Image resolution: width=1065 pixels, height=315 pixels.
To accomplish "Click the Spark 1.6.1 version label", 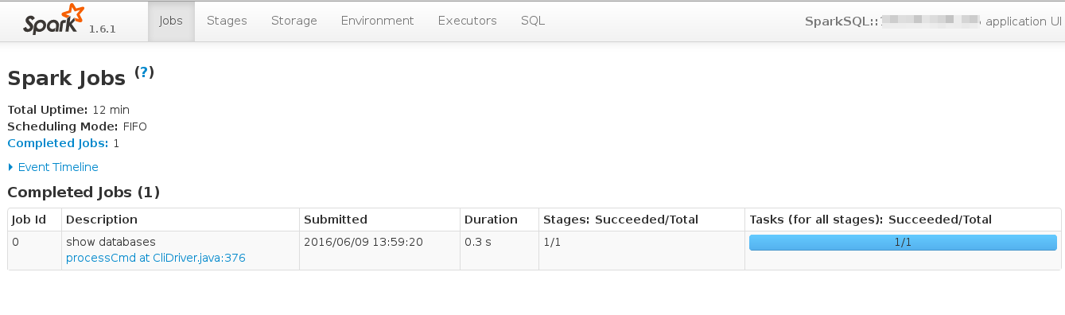I will click(103, 29).
